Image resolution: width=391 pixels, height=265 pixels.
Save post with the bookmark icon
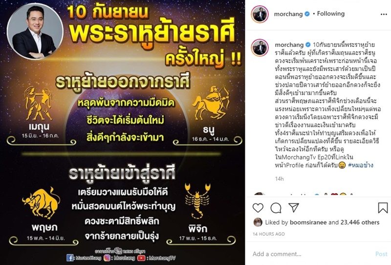tap(383, 208)
